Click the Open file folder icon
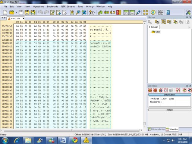The image size is (192, 144). [12, 12]
